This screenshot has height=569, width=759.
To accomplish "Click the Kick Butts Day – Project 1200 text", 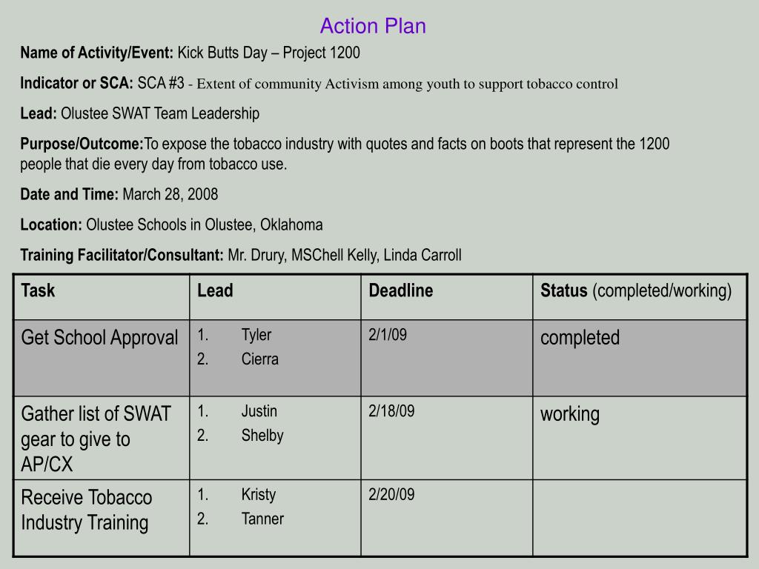I will (268, 53).
